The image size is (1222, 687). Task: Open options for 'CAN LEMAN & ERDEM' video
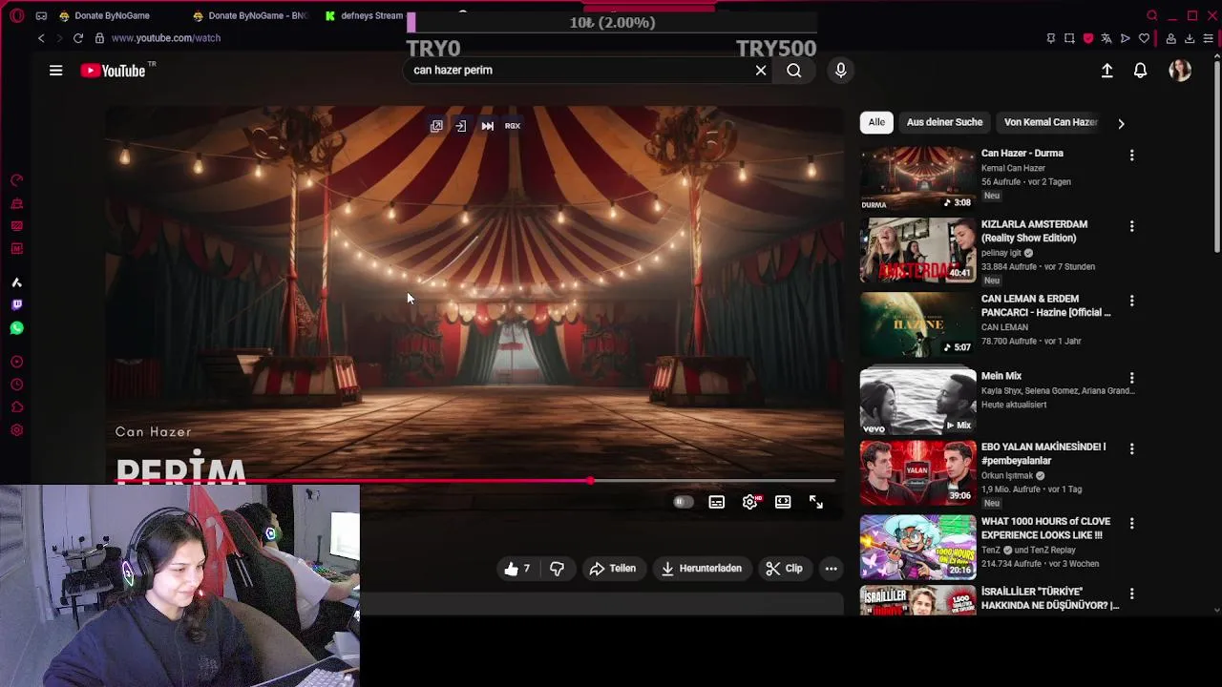click(1131, 301)
